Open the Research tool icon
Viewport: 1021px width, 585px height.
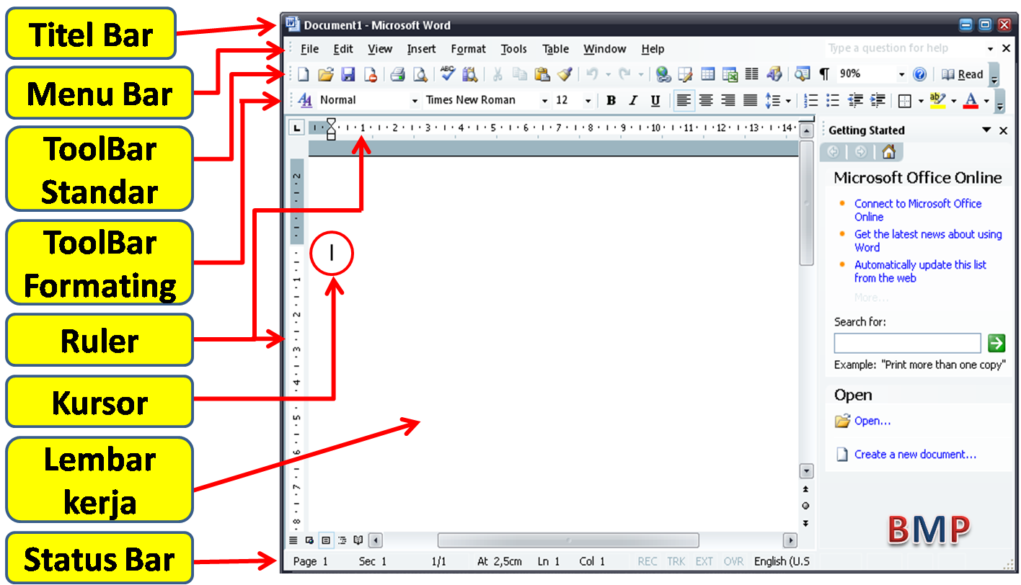tap(470, 74)
